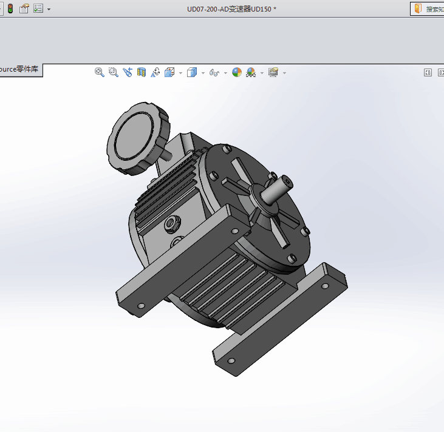Expand the View Orientation dropdown arrow
Screen dimensions: 444x432
180,73
